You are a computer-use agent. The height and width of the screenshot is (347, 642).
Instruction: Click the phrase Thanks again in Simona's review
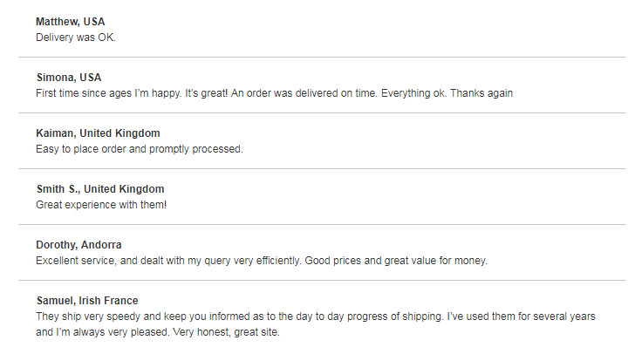click(481, 93)
